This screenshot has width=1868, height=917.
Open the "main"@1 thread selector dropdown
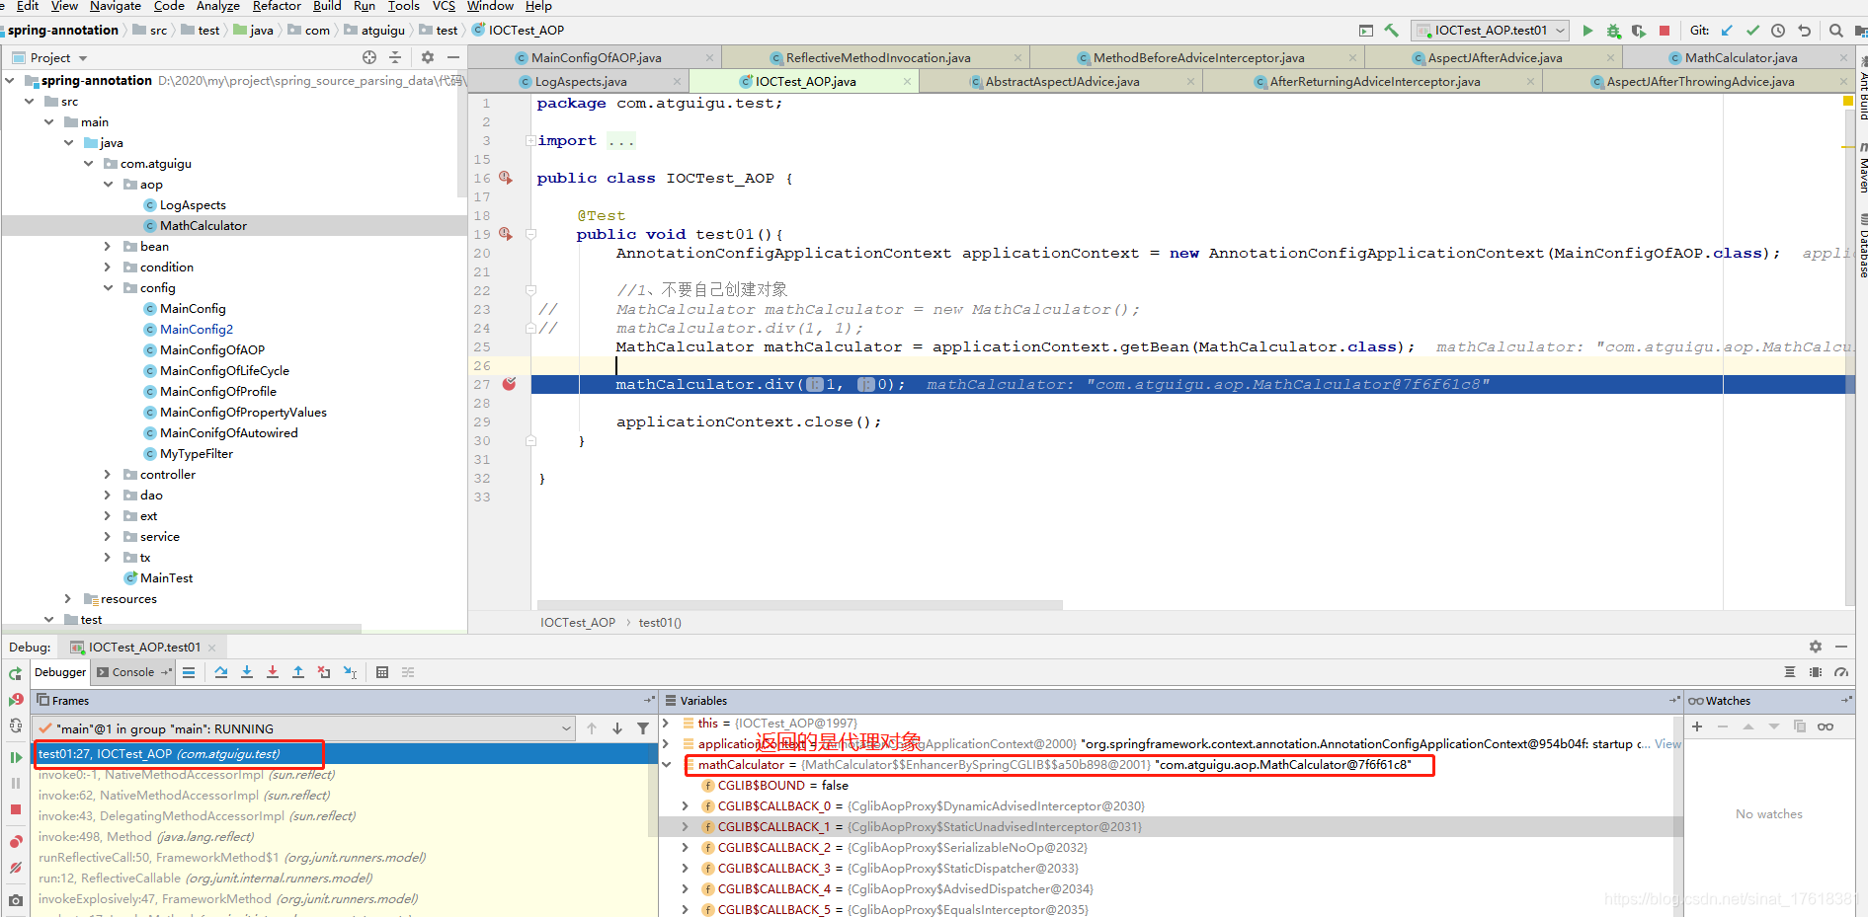[x=304, y=728]
